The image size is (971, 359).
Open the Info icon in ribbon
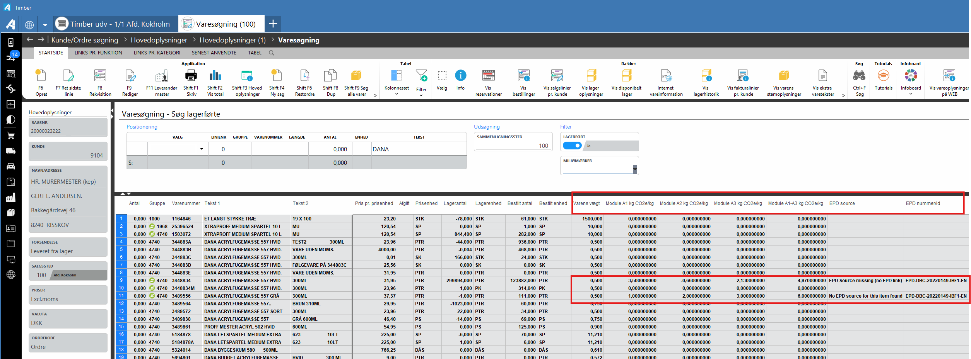coord(460,76)
